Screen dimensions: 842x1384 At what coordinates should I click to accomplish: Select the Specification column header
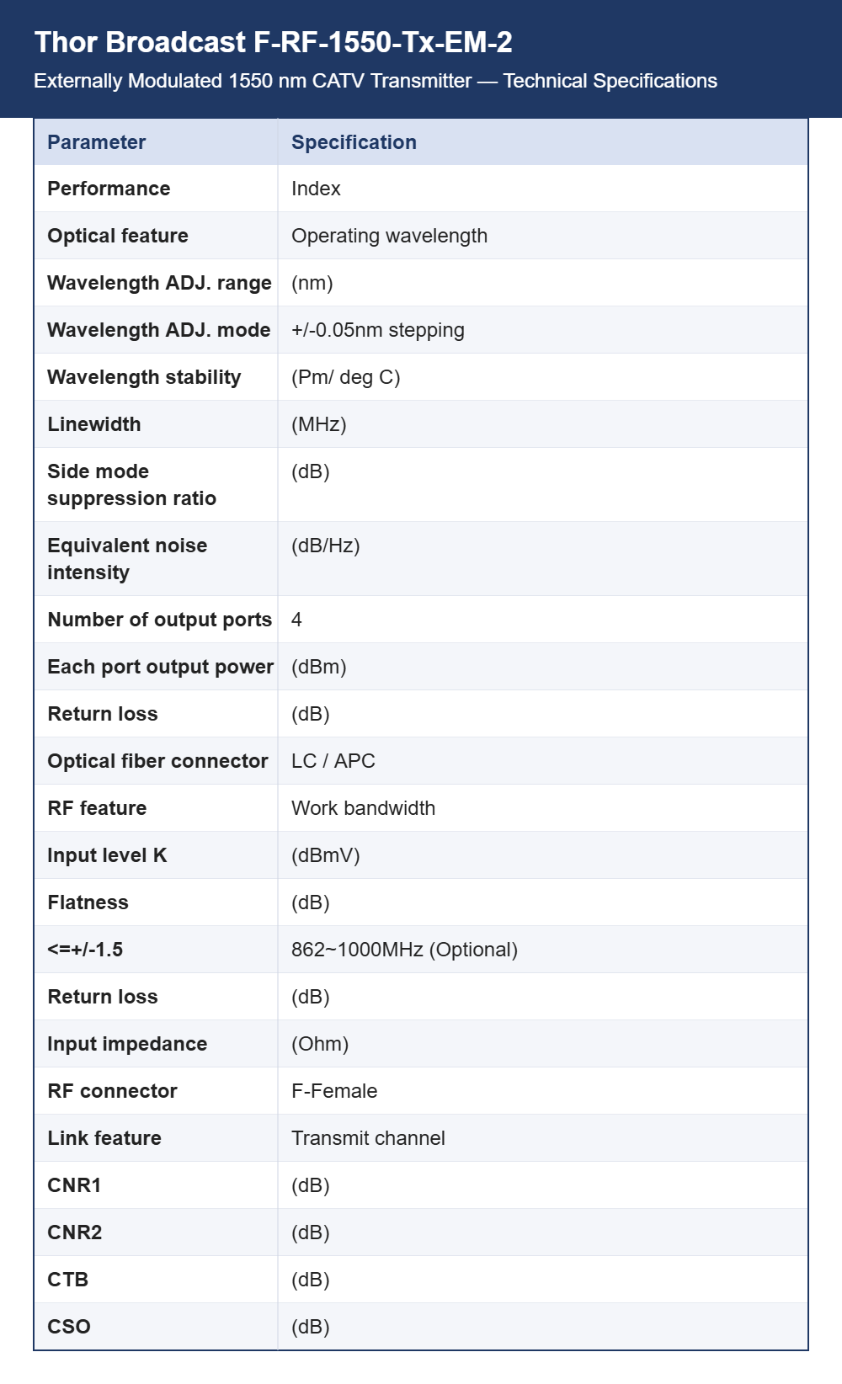[542, 142]
